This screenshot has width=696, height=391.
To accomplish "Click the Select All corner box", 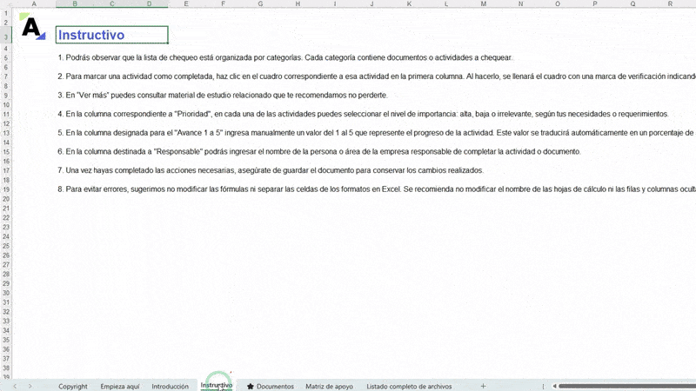I will 5,4.
